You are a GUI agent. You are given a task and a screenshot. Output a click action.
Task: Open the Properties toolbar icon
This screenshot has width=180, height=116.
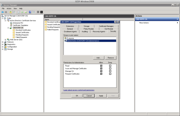click(x=19, y=12)
